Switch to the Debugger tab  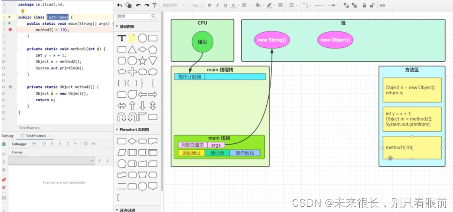pos(19,144)
